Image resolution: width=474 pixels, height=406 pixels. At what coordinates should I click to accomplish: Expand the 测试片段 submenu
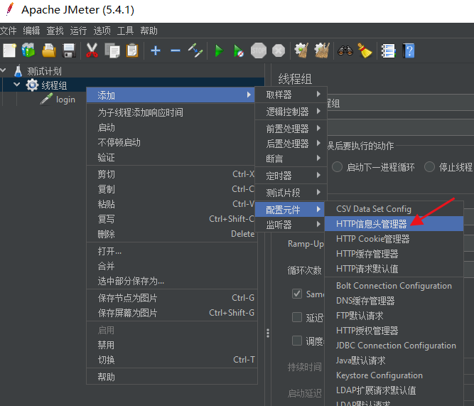(x=291, y=193)
